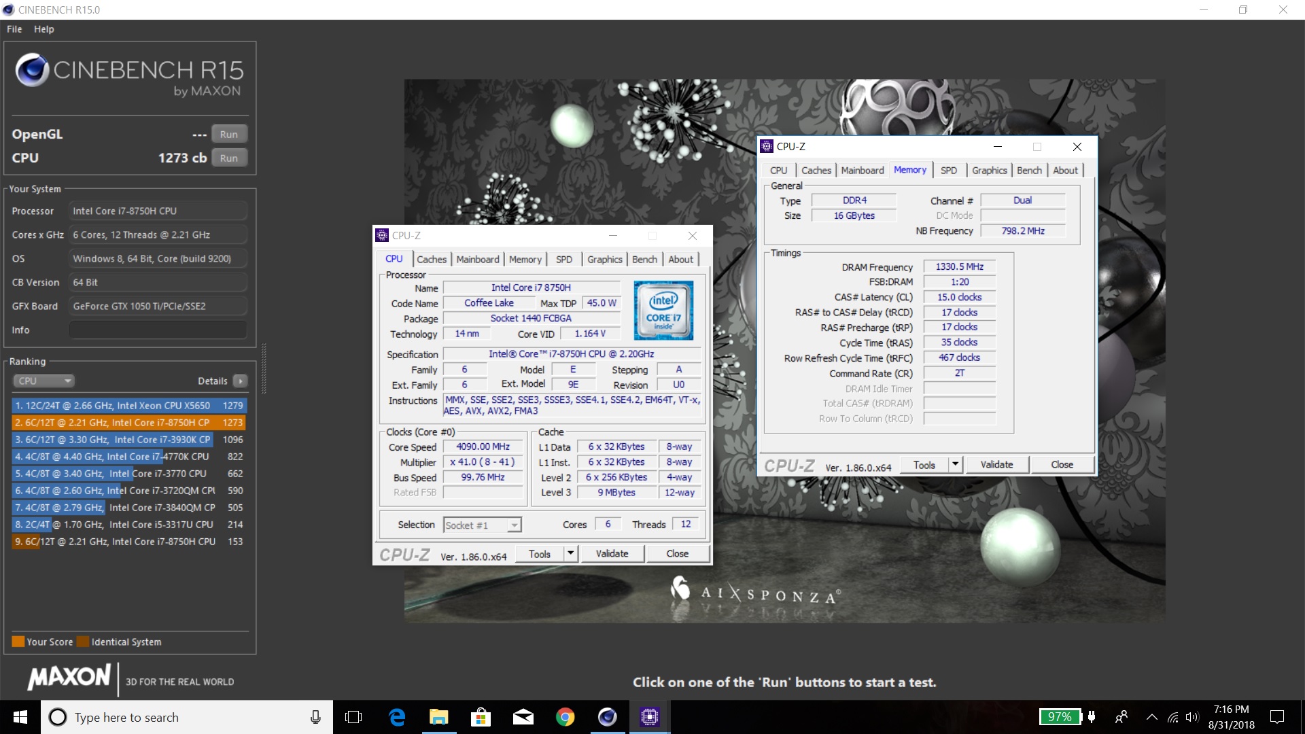Click the DRAM Frequency value 1330.5 MHz
The height and width of the screenshot is (734, 1305).
pyautogui.click(x=960, y=266)
